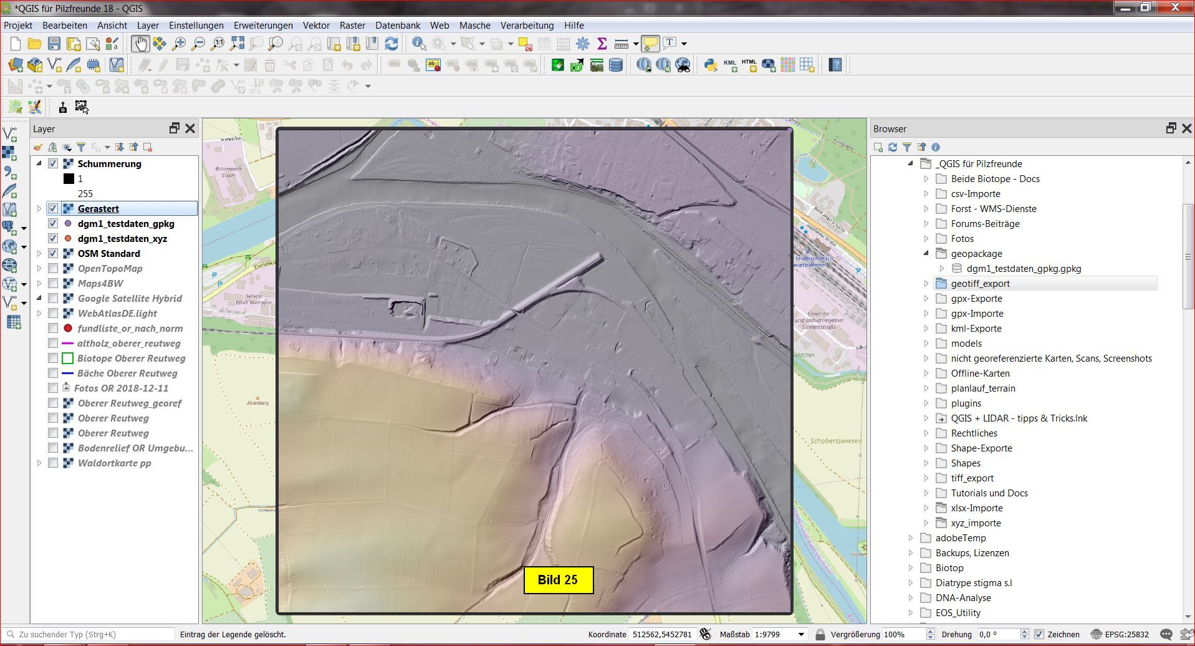Click the Sum statistics sigma icon

(x=602, y=44)
